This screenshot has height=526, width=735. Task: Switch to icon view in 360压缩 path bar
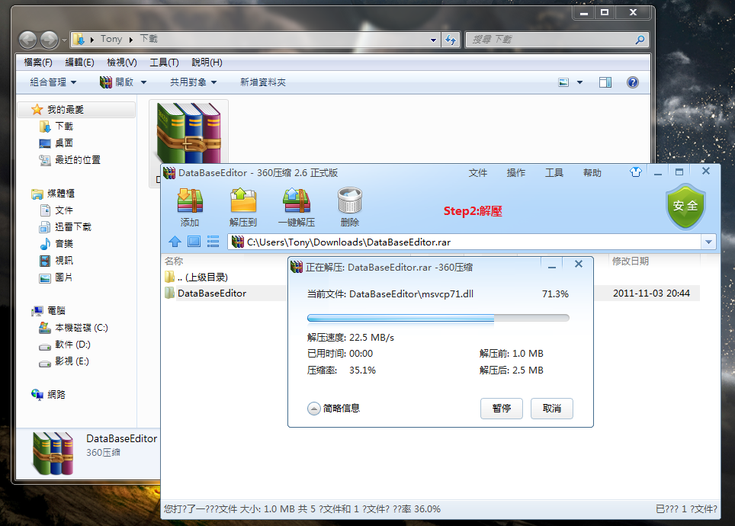click(x=194, y=242)
